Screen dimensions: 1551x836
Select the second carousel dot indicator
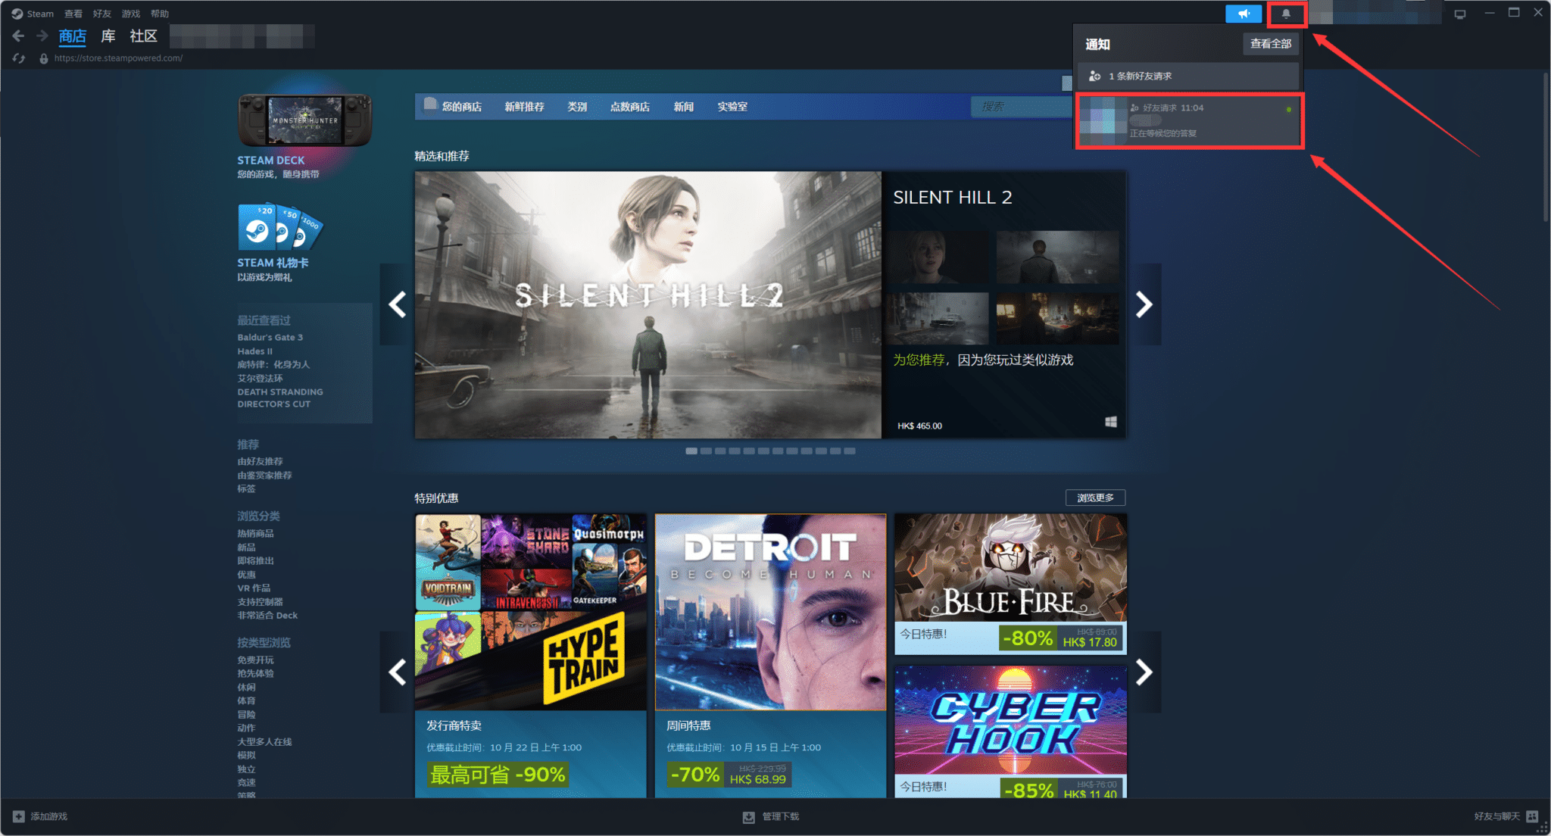[705, 451]
